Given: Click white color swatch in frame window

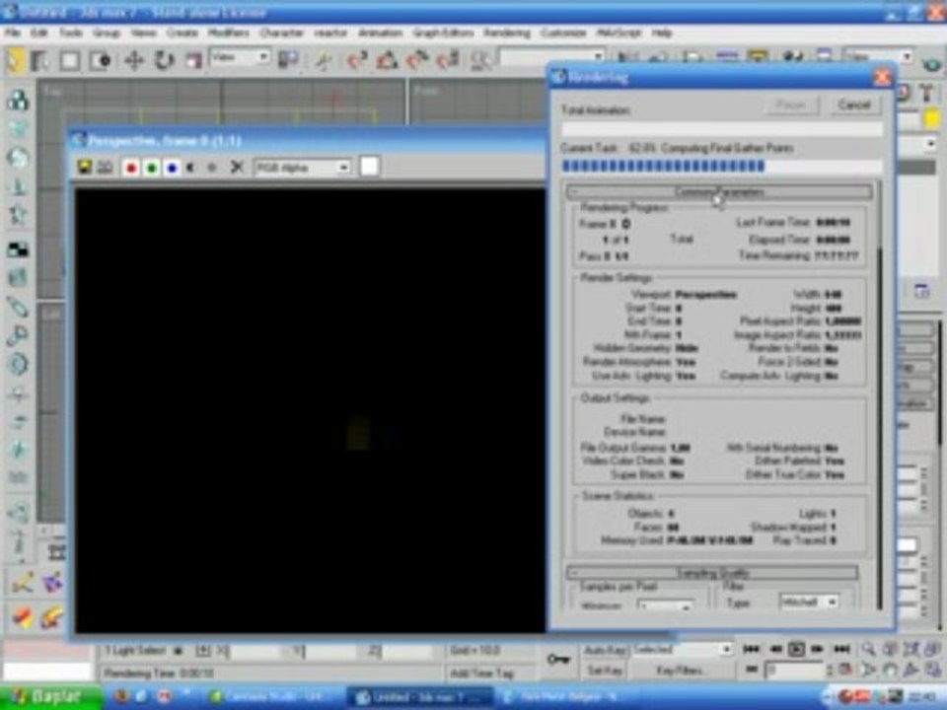Looking at the screenshot, I should click(x=369, y=166).
